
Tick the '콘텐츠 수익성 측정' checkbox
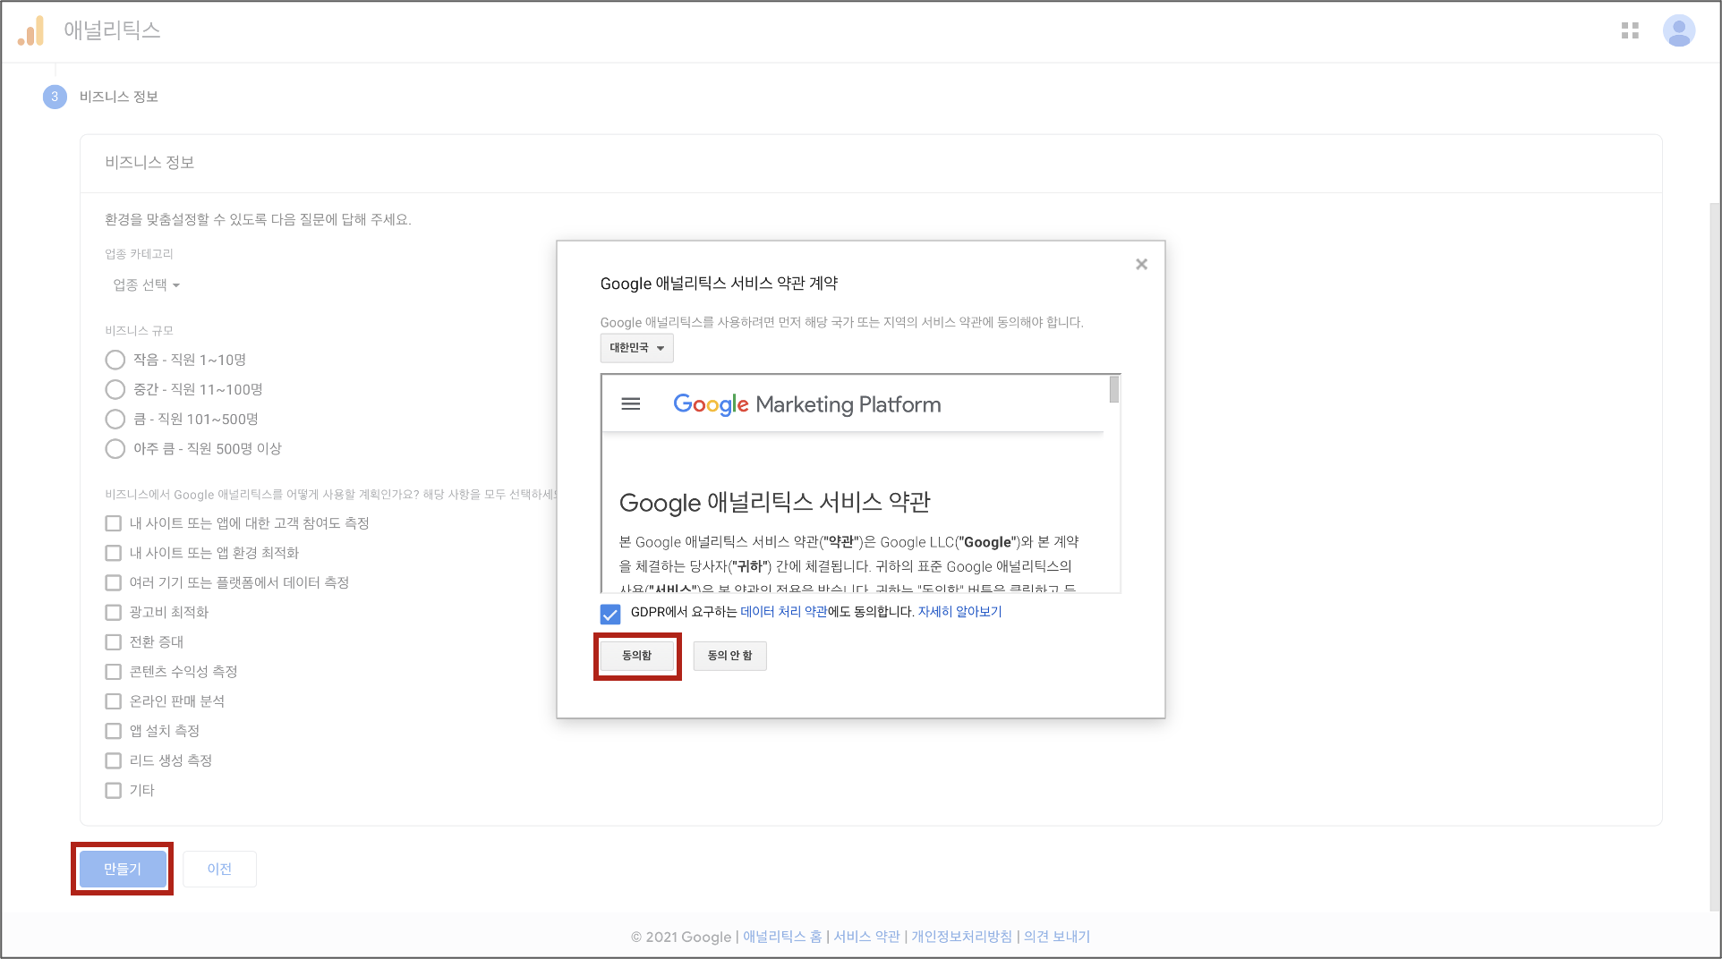[x=114, y=671]
